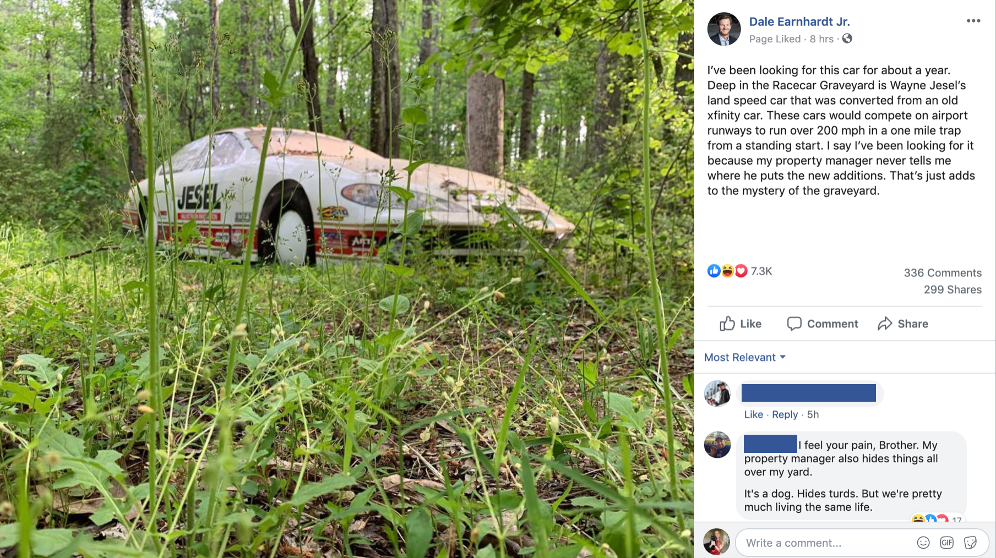
Task: Reply to the first comment
Action: [x=785, y=414]
